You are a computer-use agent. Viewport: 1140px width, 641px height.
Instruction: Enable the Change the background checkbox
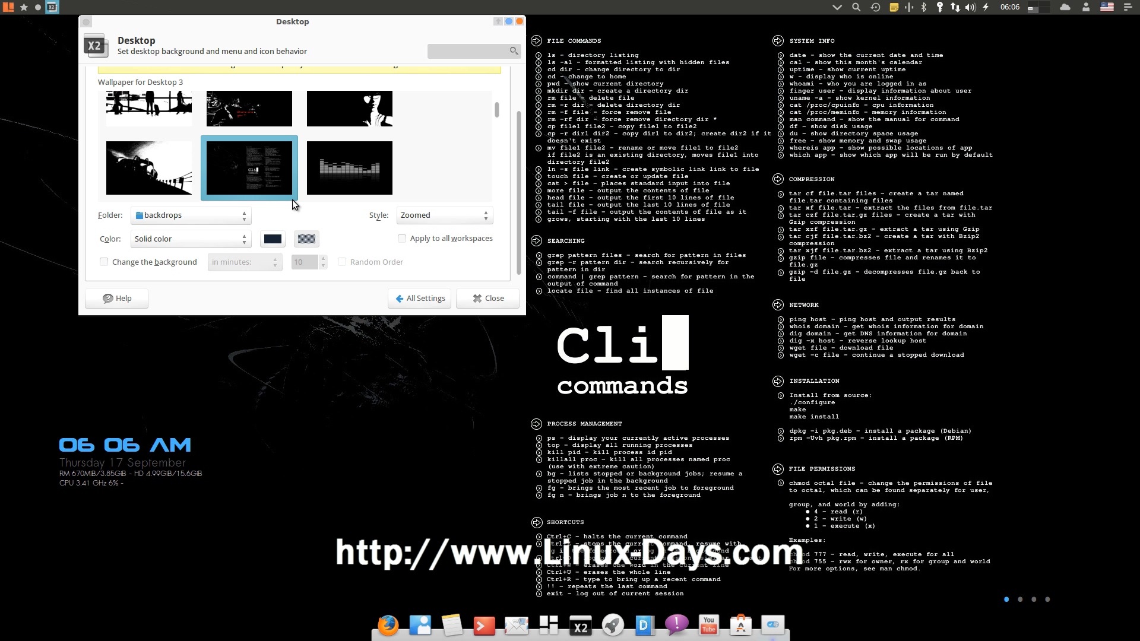tap(104, 262)
